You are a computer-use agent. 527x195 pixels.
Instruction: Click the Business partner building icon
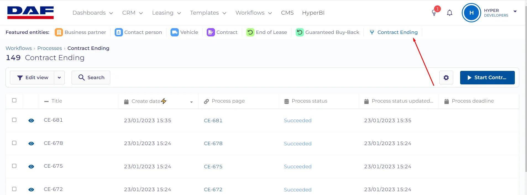(59, 32)
